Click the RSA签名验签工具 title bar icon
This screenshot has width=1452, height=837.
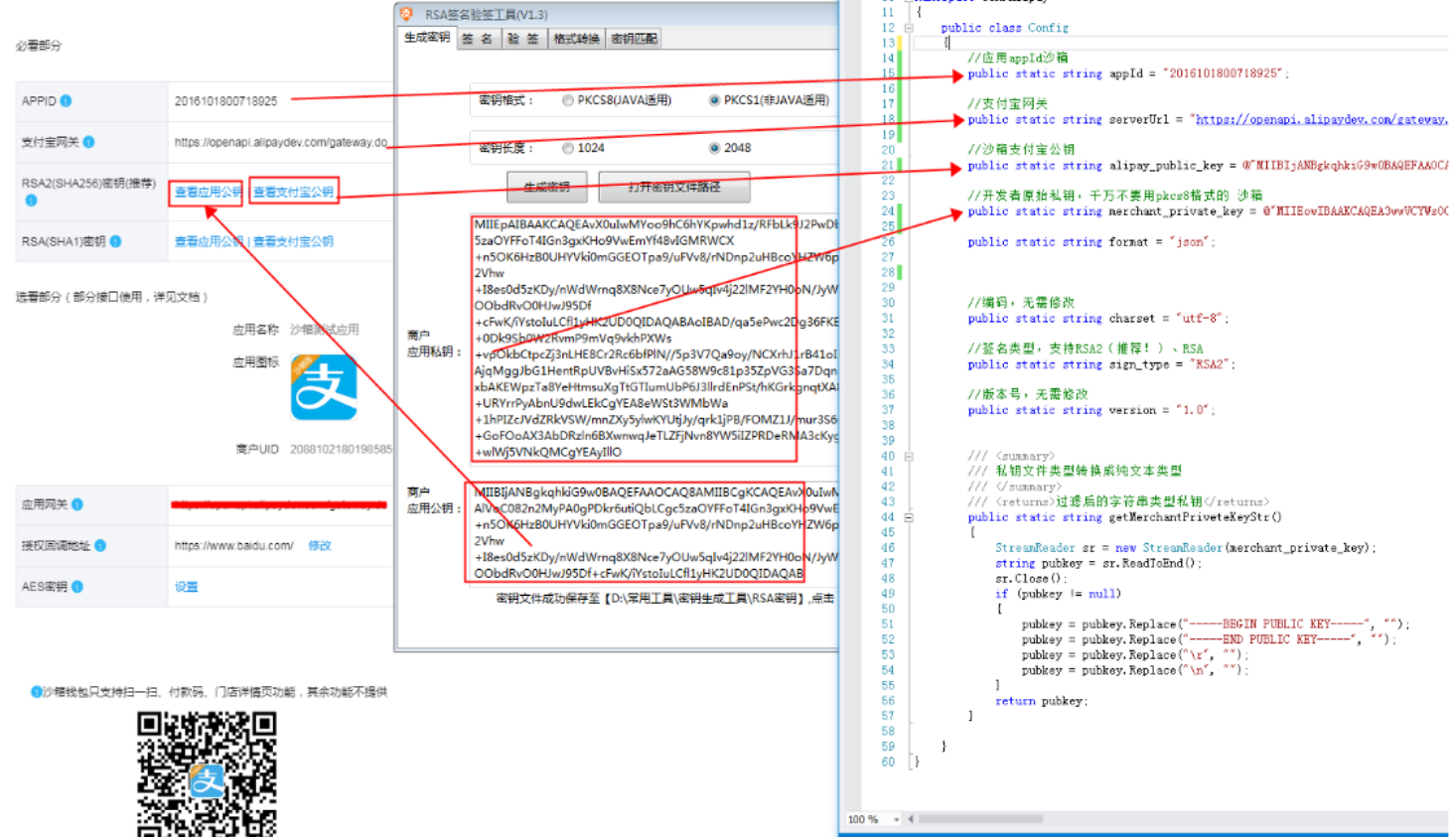click(406, 14)
